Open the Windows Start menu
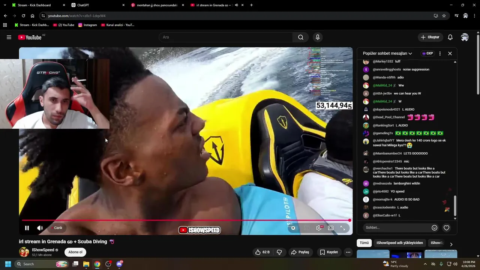This screenshot has height=270, width=480. (8, 264)
